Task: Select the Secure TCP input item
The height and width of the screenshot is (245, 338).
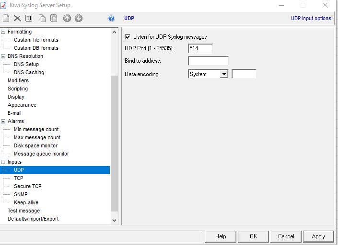Action: point(28,186)
